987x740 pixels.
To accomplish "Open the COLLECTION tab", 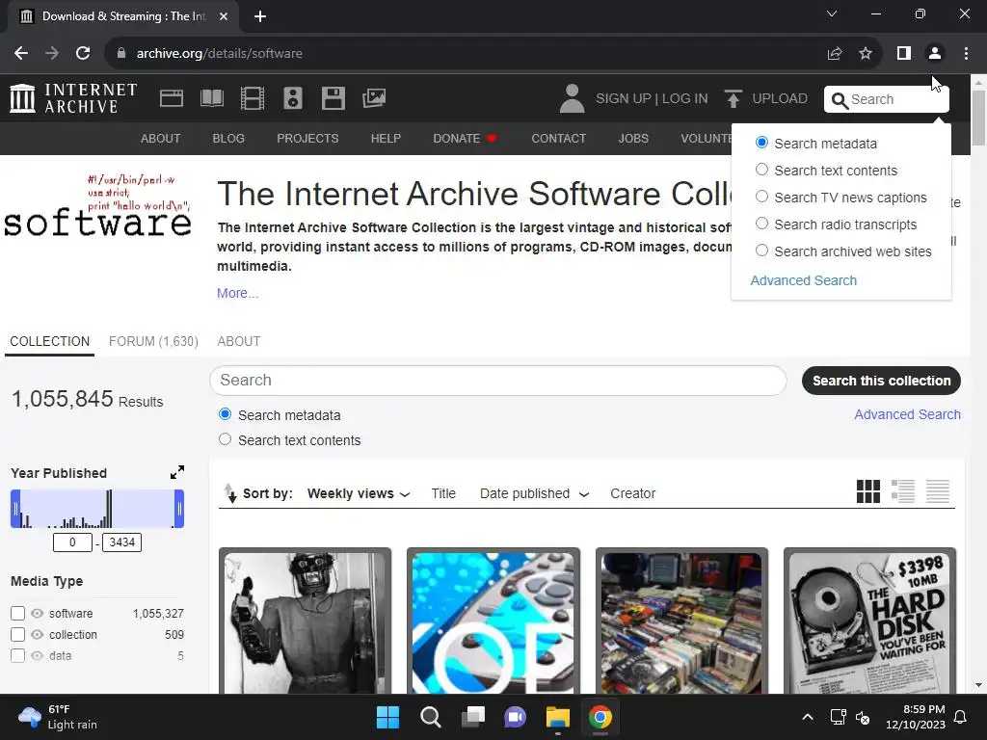I will tap(50, 342).
